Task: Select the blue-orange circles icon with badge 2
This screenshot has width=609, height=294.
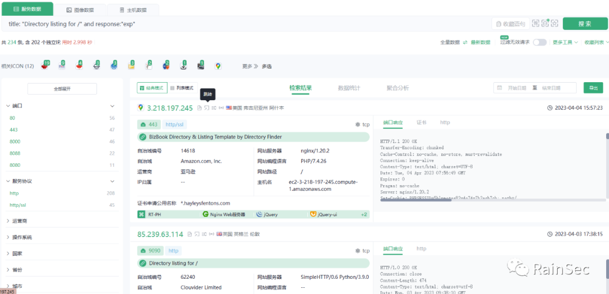Action: click(x=166, y=66)
